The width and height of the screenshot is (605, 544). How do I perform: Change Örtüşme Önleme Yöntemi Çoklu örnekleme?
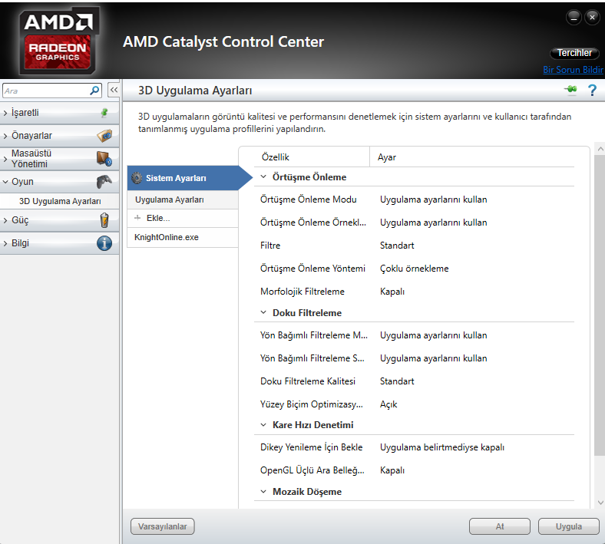pyautogui.click(x=414, y=269)
